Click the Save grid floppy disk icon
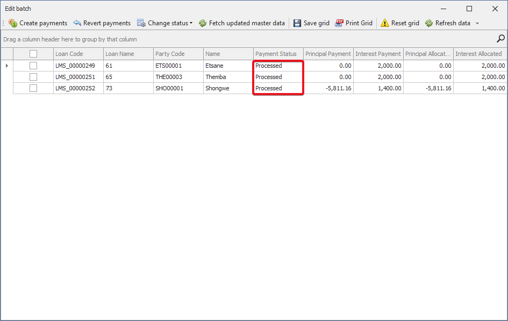 [x=297, y=23]
